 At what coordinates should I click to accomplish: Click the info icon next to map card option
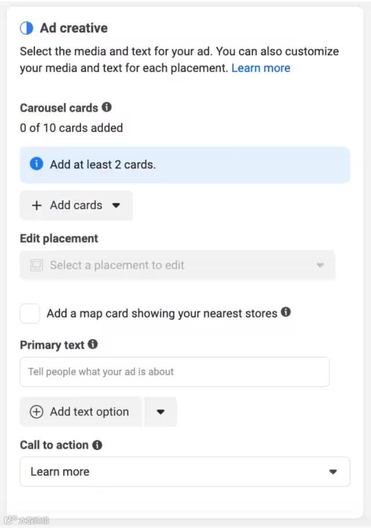286,312
